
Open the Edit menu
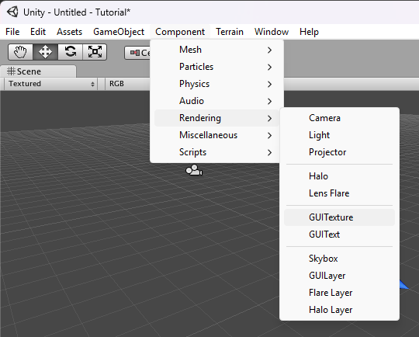(x=38, y=32)
